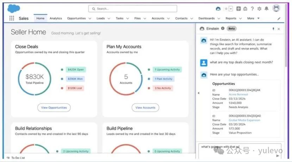Click the 1 Upcoming Activity tag
The height and width of the screenshot is (162, 292).
click(x=167, y=69)
